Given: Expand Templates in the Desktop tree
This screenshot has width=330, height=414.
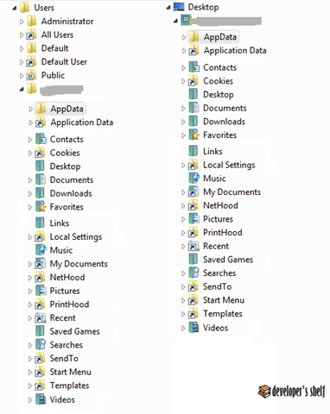Looking at the screenshot, I should click(x=183, y=314).
